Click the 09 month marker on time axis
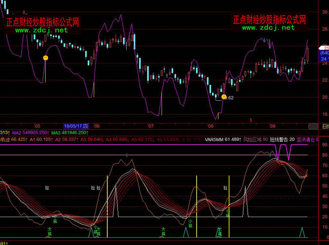Viewport: 329px width, 245px height. click(x=272, y=126)
